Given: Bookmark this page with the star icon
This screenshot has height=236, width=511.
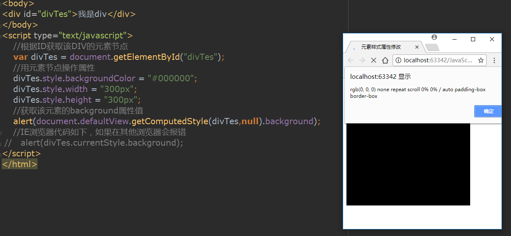Looking at the screenshot, I should pyautogui.click(x=481, y=60).
